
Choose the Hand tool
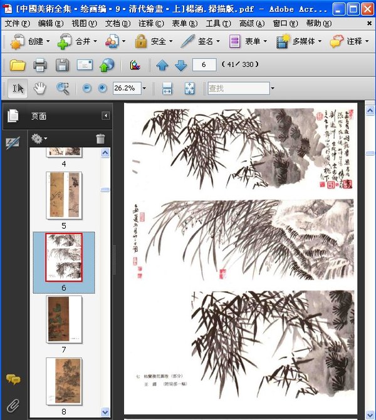click(x=39, y=88)
